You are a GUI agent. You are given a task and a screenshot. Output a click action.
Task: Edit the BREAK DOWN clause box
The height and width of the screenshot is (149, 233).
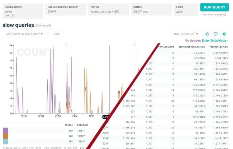pos(22,9)
